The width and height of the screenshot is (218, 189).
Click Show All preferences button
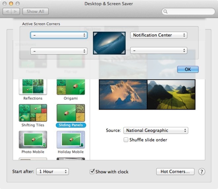[x=35, y=12]
